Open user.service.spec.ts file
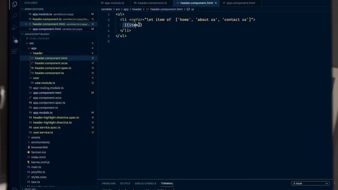The width and height of the screenshot is (338, 190). (46, 128)
